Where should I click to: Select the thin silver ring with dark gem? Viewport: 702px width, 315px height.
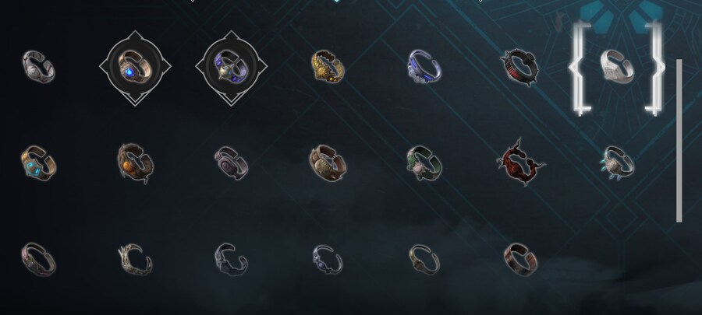point(328,259)
